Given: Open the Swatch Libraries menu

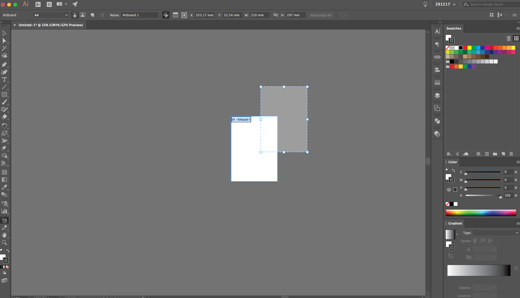Looking at the screenshot, I should tap(449, 154).
